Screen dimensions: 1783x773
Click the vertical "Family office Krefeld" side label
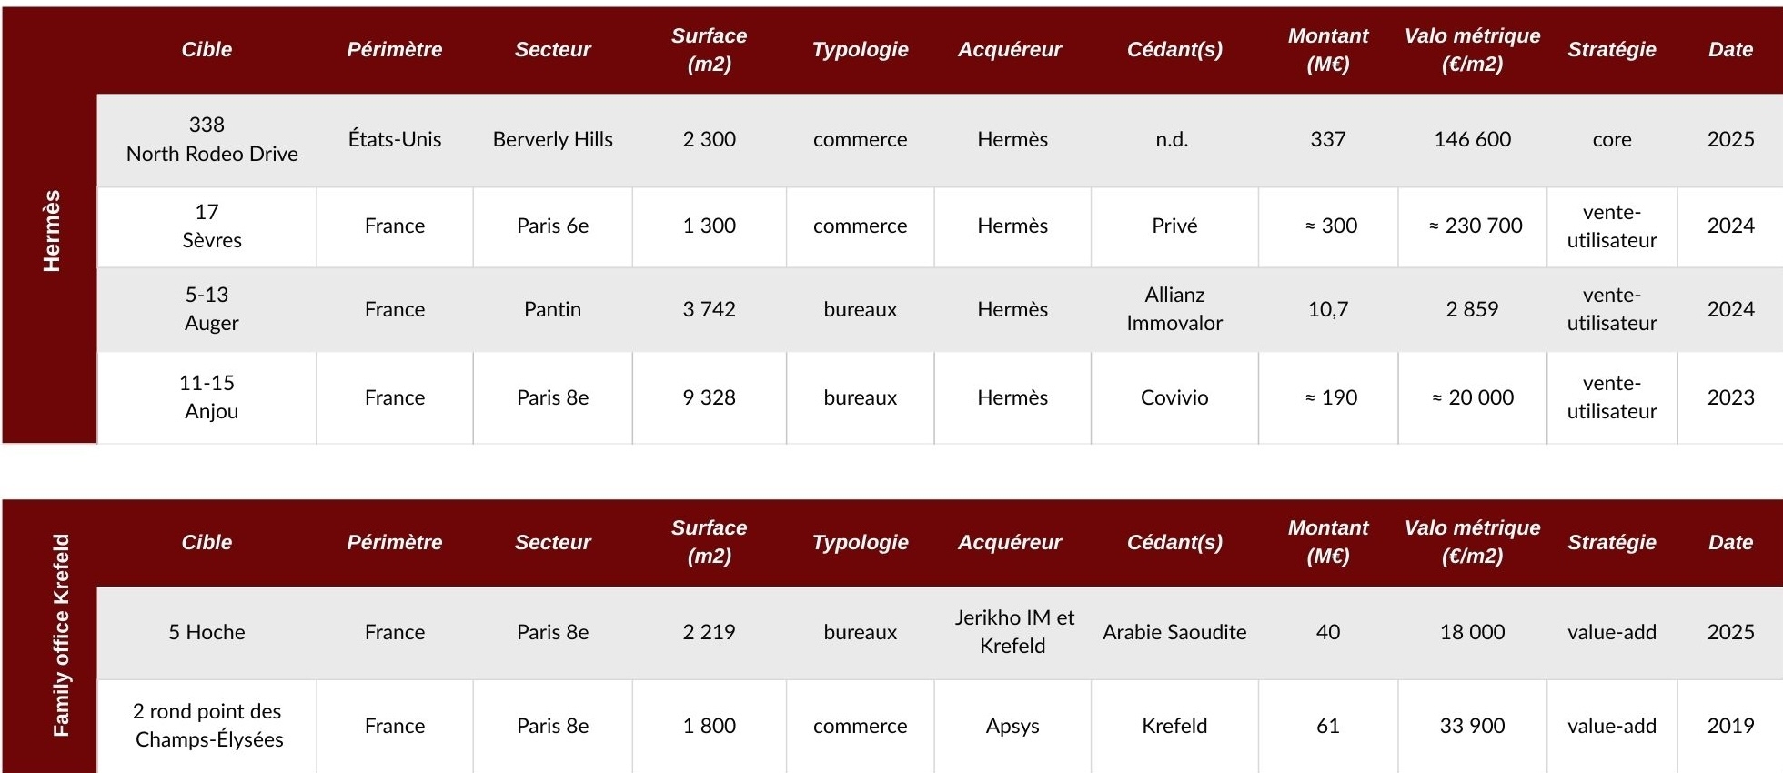tap(61, 635)
